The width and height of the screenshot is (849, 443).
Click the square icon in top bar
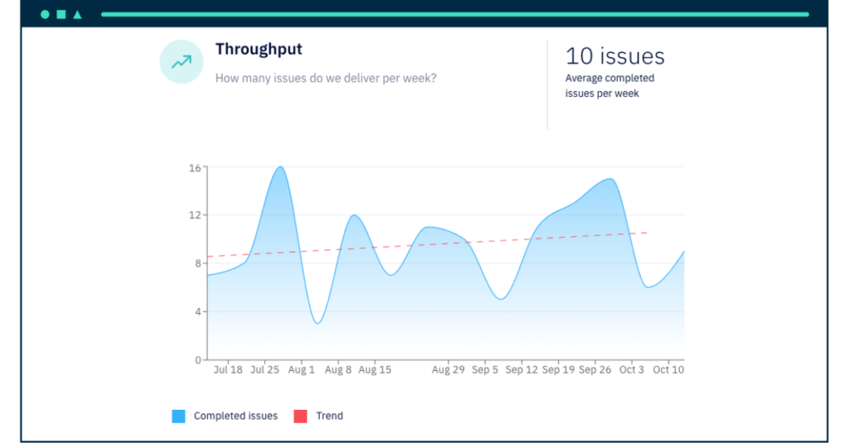click(x=61, y=15)
